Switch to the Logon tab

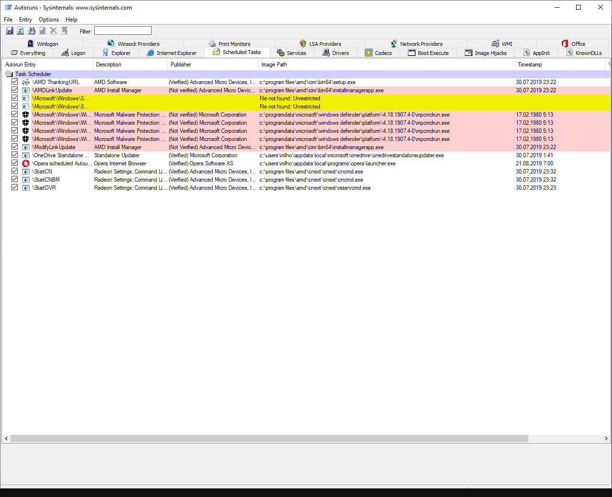[73, 53]
